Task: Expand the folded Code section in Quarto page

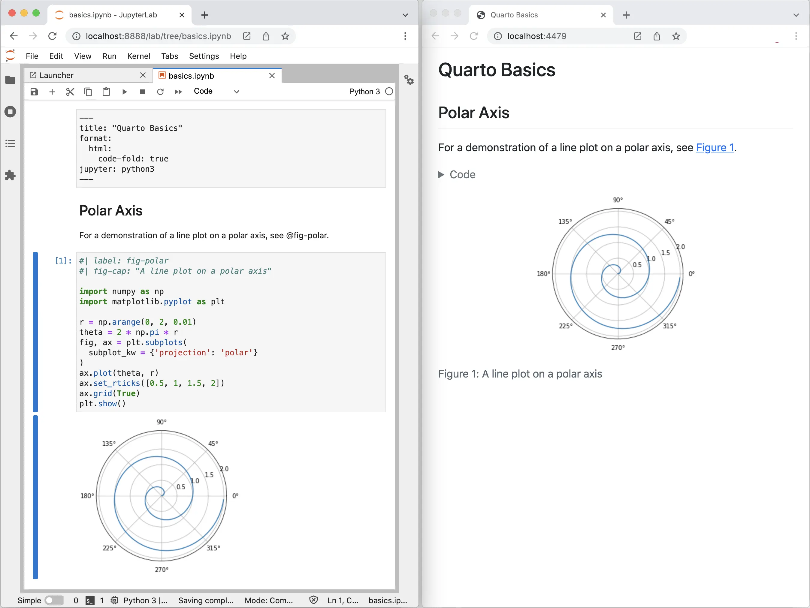Action: coord(457,175)
